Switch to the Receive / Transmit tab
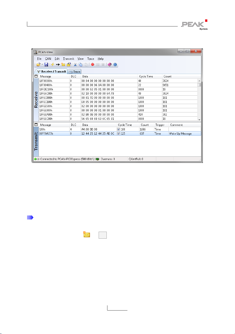Viewport: 235px width, 334px height. pyautogui.click(x=51, y=72)
